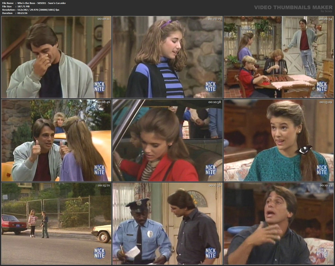The image size is (335, 266).
Task: Click the 'Duration' header label
Action: coord(7,13)
